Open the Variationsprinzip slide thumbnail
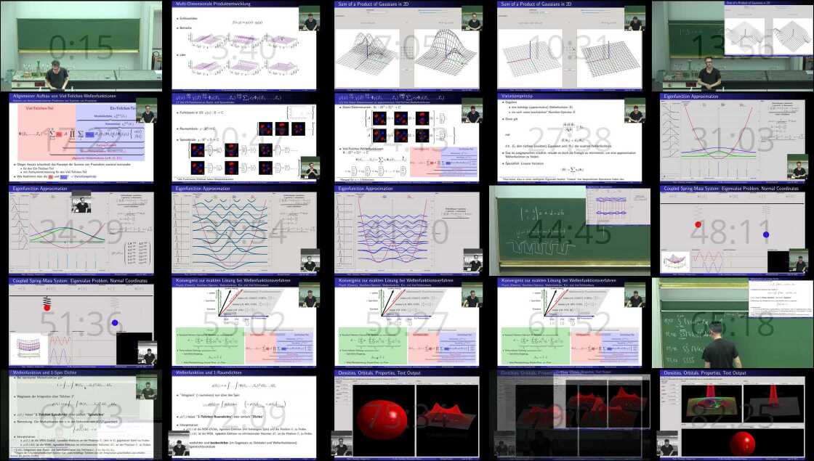 click(569, 138)
